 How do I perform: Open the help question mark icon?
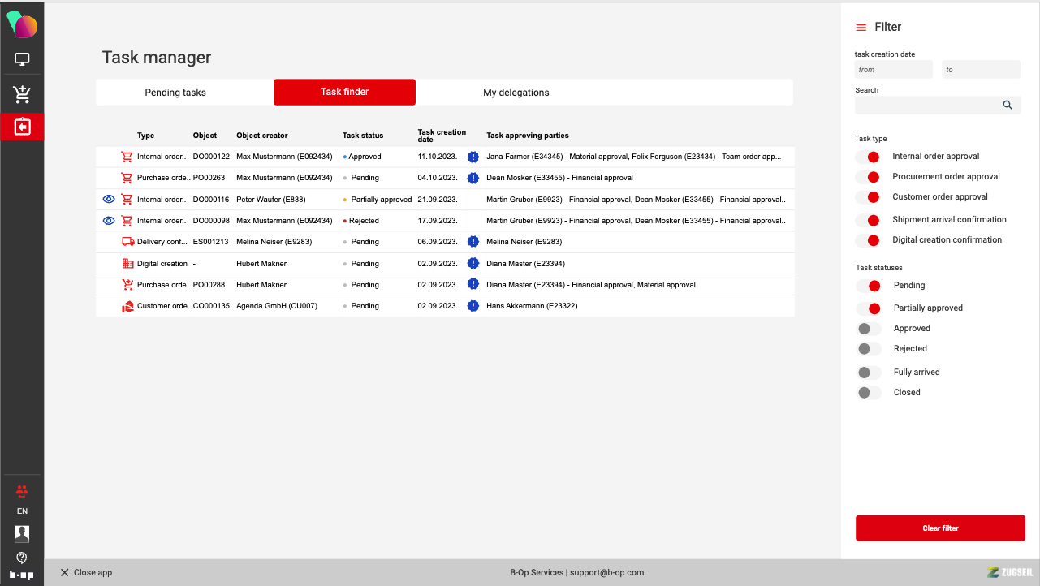tap(22, 558)
